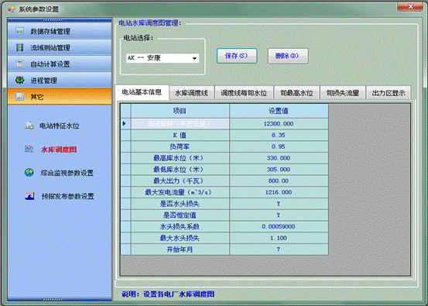Select the K 值 row label
This screenshot has width=428, height=306.
(180, 136)
